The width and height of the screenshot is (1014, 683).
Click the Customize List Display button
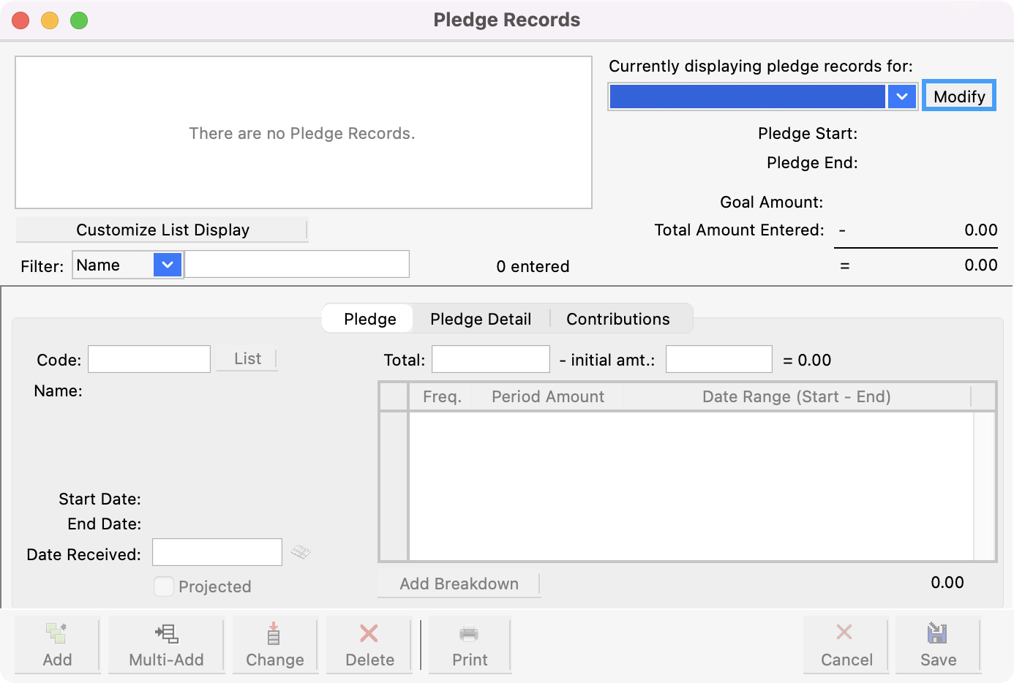point(162,230)
